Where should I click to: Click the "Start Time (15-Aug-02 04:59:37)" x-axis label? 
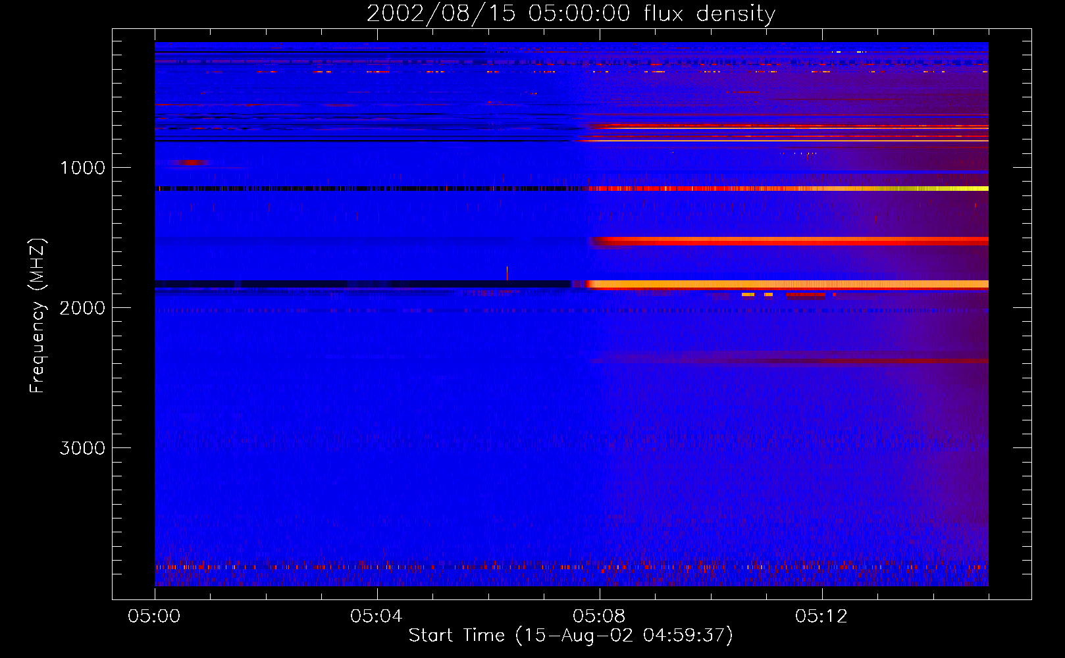pyautogui.click(x=571, y=636)
